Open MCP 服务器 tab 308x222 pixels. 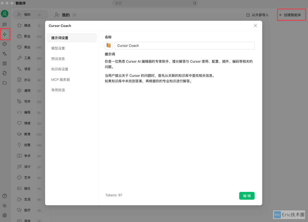pyautogui.click(x=72, y=80)
